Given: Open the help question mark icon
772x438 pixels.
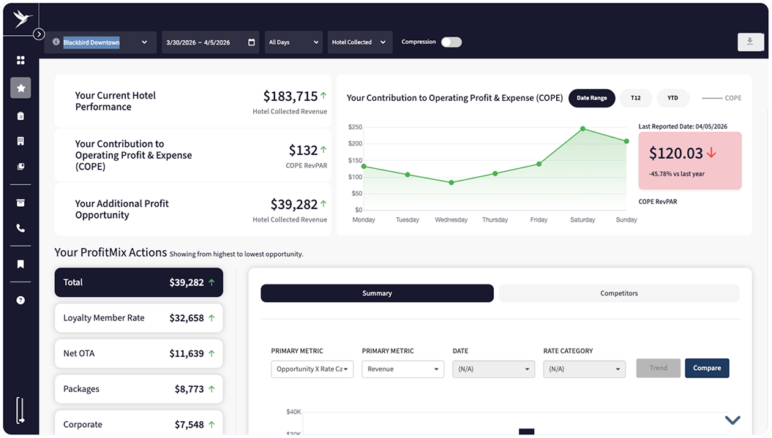Looking at the screenshot, I should click(x=20, y=300).
